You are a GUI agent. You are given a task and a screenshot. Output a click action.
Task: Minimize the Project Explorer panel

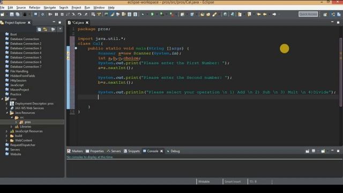(54, 23)
